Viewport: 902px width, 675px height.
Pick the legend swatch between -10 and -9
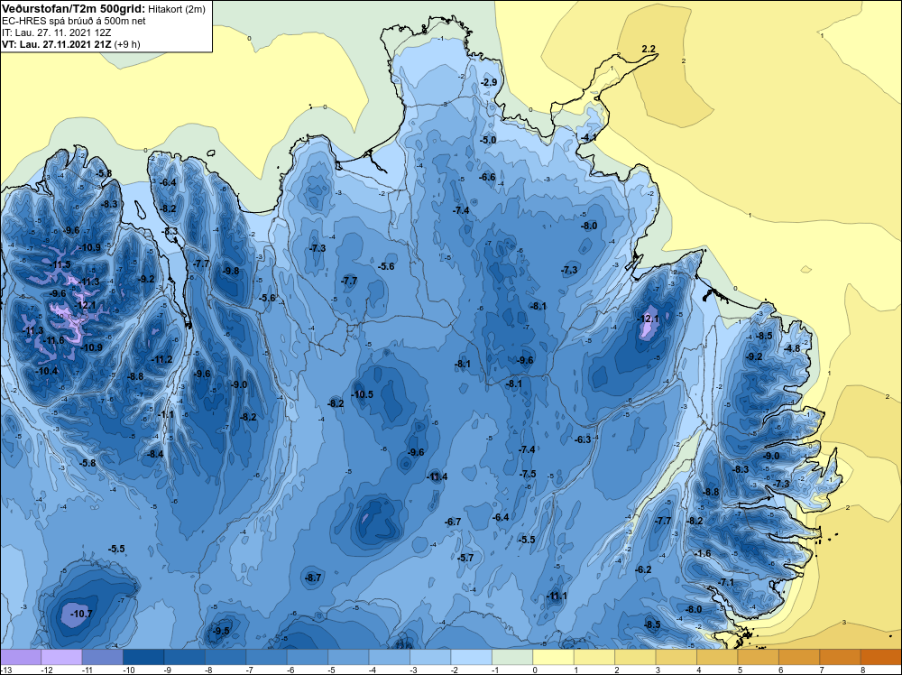coord(143,657)
